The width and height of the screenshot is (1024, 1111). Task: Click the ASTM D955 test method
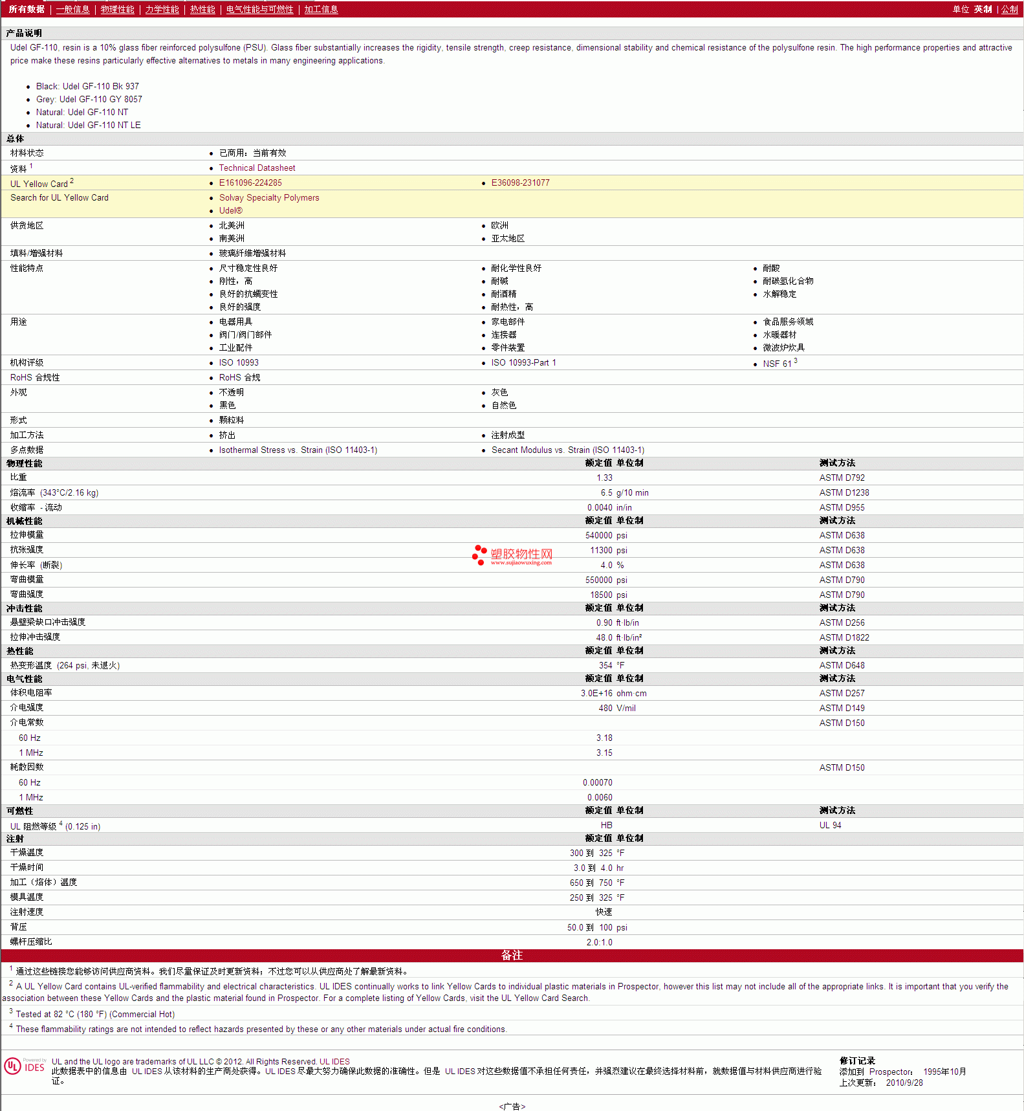tap(842, 507)
